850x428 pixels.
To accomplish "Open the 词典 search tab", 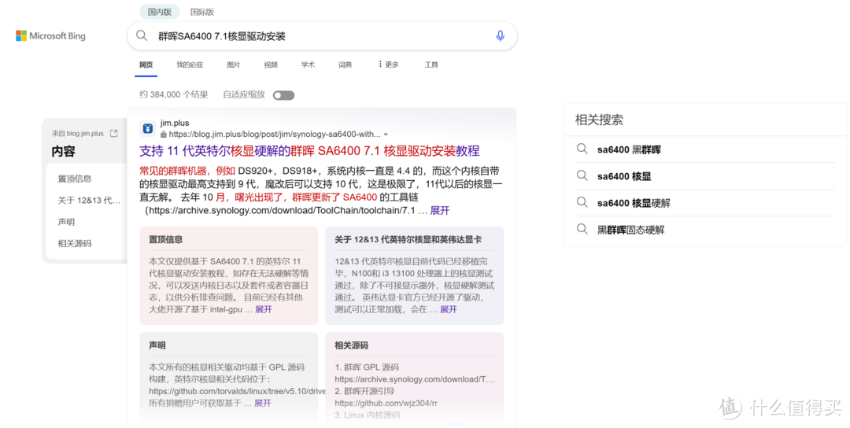I will pyautogui.click(x=346, y=65).
